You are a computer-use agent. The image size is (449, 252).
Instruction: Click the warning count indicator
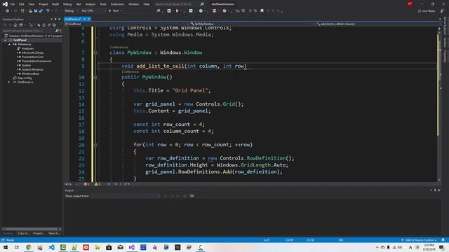[98, 184]
